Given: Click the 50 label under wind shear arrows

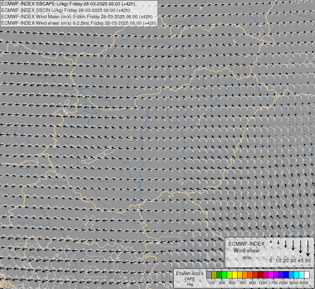Looking at the screenshot, I should (x=308, y=260).
